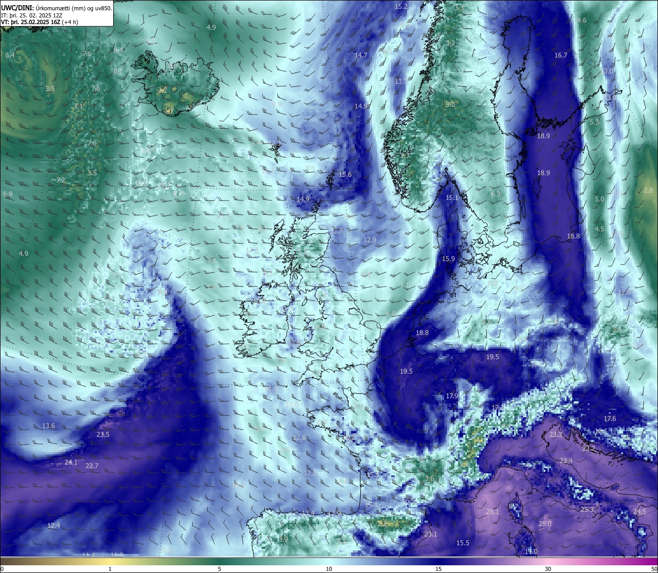The width and height of the screenshot is (658, 573).
Task: Click the 17.6 value over the Balkans
Action: (610, 419)
